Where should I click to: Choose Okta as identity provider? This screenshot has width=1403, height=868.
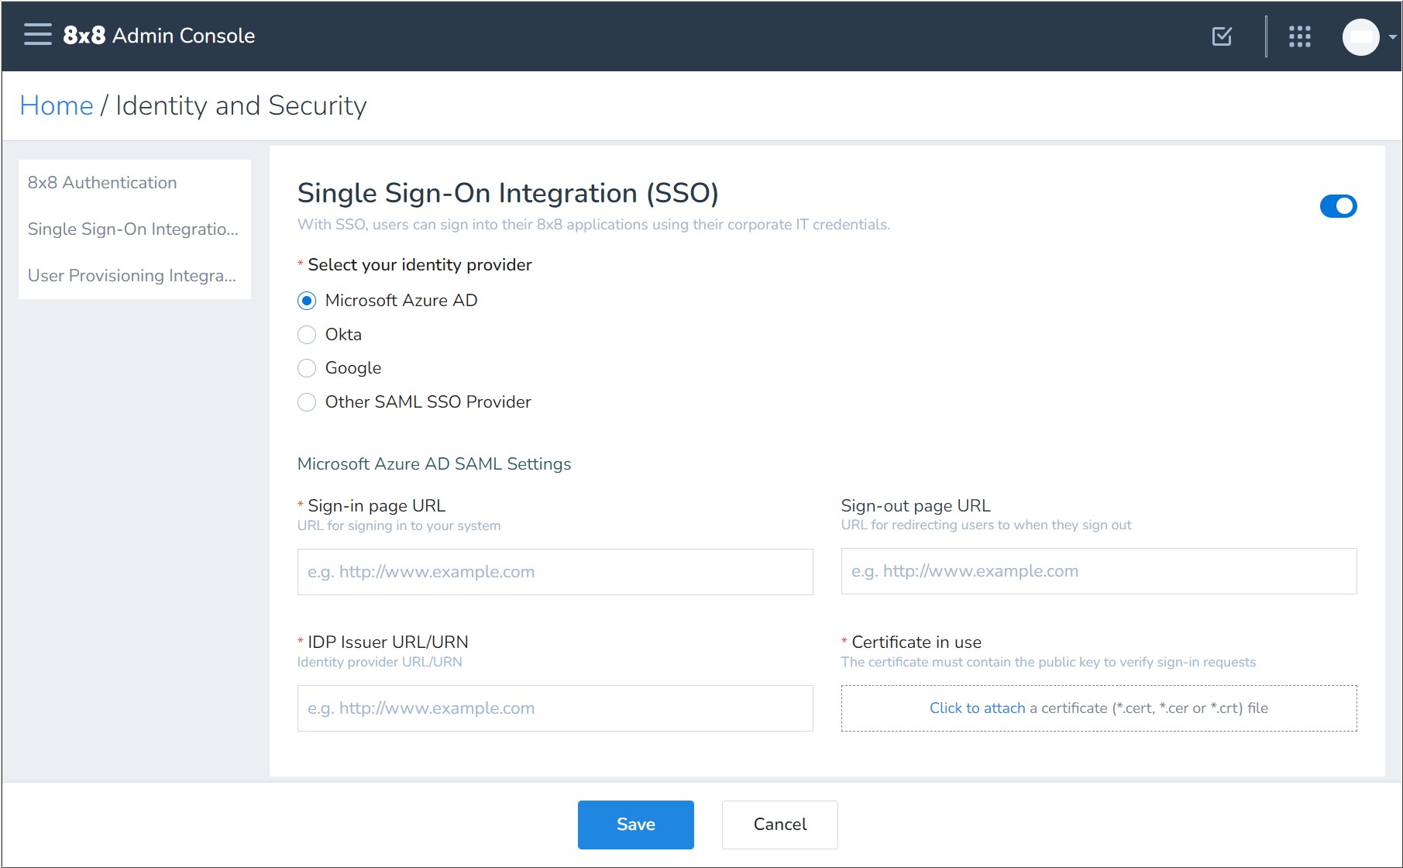307,335
